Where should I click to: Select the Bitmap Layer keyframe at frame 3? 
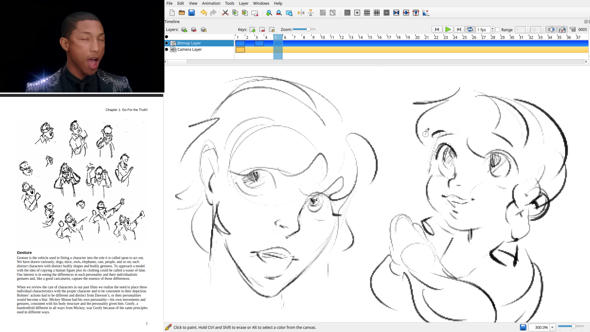[259, 43]
